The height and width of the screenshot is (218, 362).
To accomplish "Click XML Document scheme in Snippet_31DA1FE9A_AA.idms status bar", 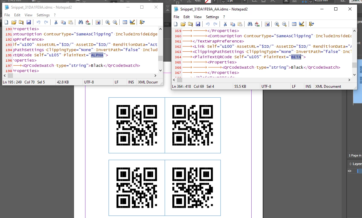I will 328,87.
